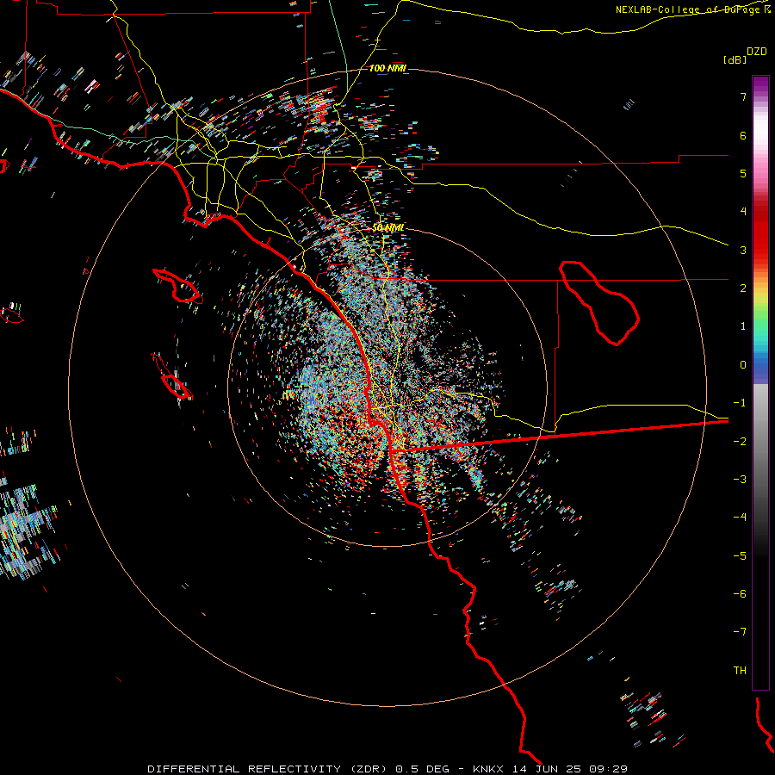The height and width of the screenshot is (775, 775).
Task: Click the 1 dB value on color scale
Action: (x=743, y=326)
